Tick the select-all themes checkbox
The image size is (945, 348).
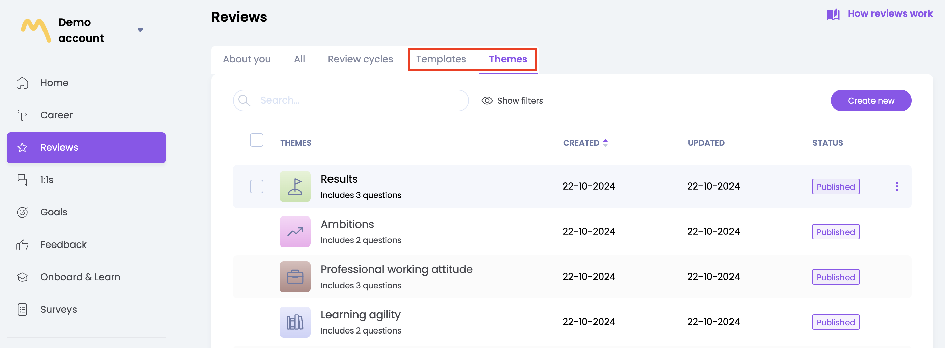tap(256, 140)
